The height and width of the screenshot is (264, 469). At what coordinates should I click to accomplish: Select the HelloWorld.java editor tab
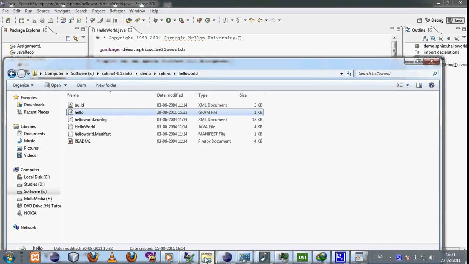111,30
